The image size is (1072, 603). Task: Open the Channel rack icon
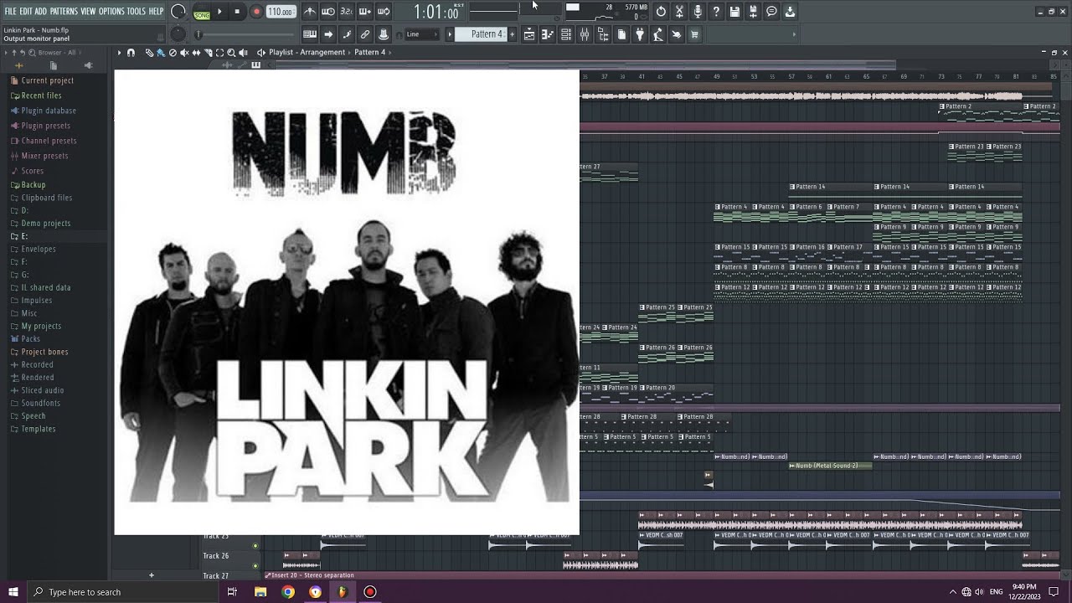point(566,34)
